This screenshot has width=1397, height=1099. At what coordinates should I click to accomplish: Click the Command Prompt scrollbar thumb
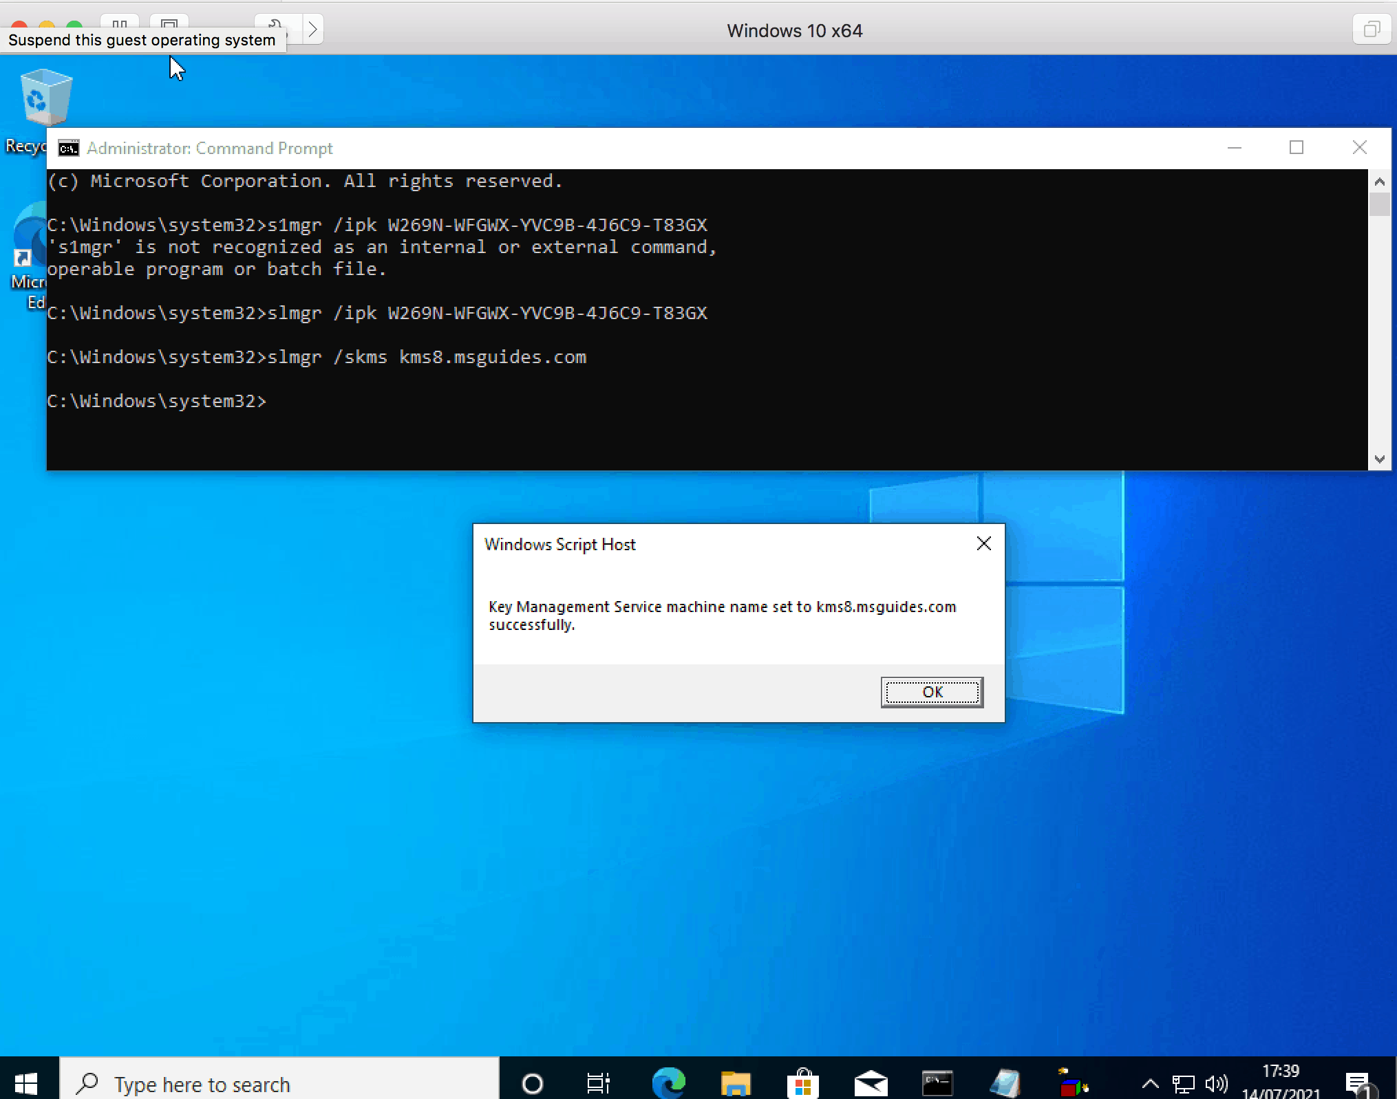[x=1379, y=204]
